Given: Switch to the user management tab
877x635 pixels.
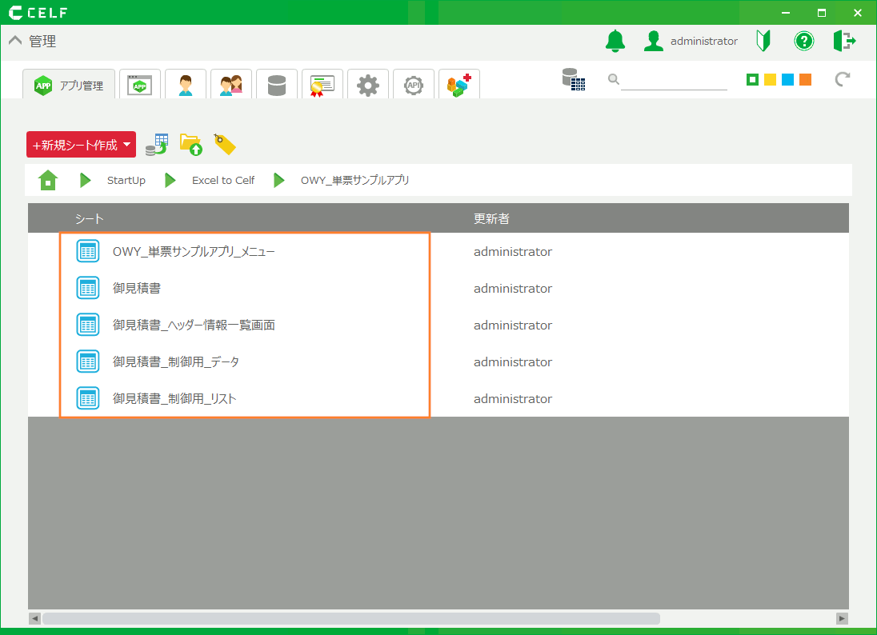Looking at the screenshot, I should pyautogui.click(x=186, y=85).
